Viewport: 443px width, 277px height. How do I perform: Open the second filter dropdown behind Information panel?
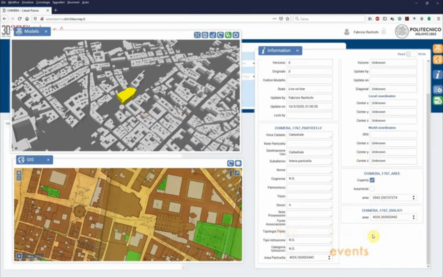pyautogui.click(x=253, y=77)
